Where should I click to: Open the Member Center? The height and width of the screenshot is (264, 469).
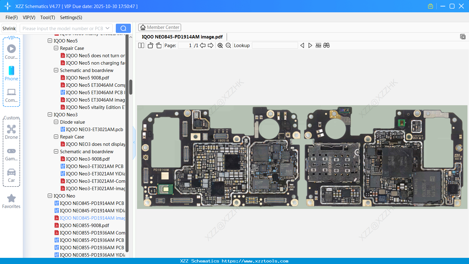160,27
